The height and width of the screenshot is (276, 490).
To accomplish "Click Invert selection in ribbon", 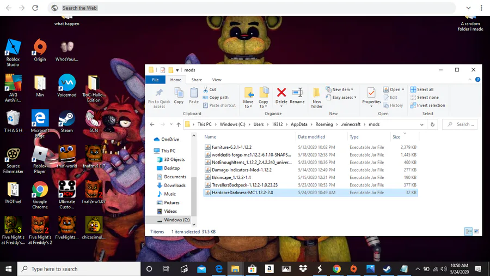I will pos(427,105).
